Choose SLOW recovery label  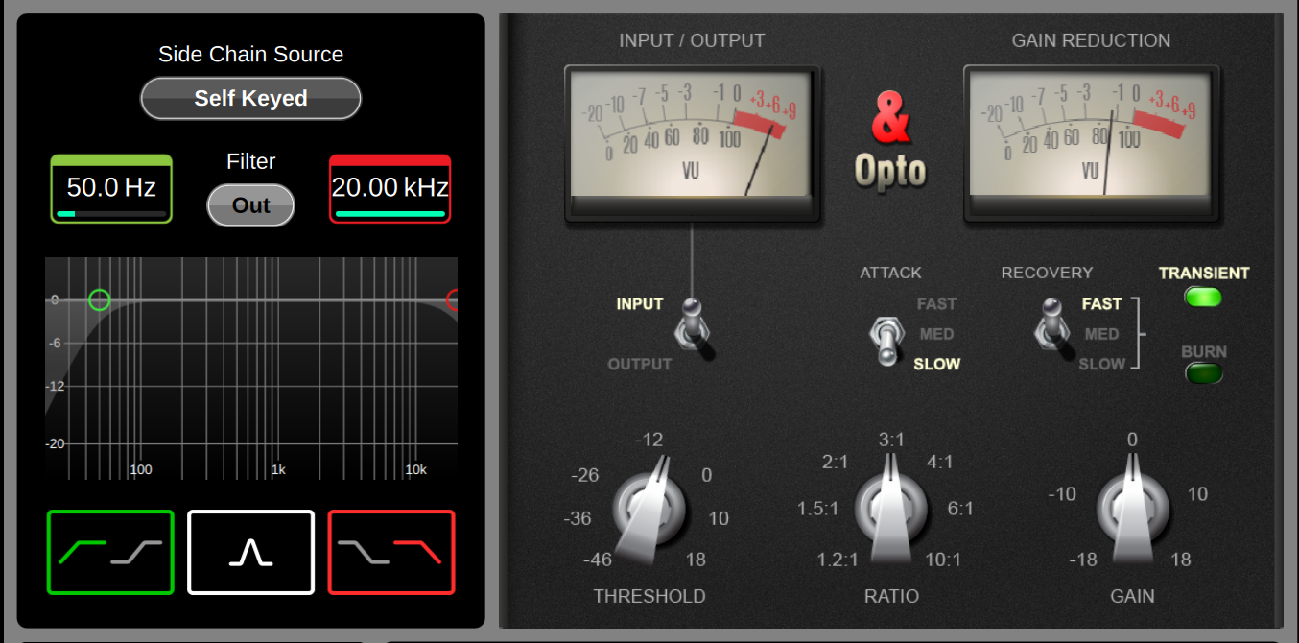[x=1101, y=365]
